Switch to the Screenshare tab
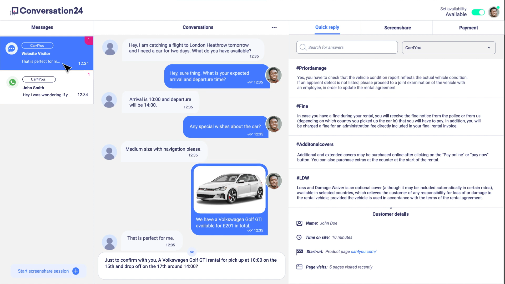The width and height of the screenshot is (505, 284). tap(397, 28)
